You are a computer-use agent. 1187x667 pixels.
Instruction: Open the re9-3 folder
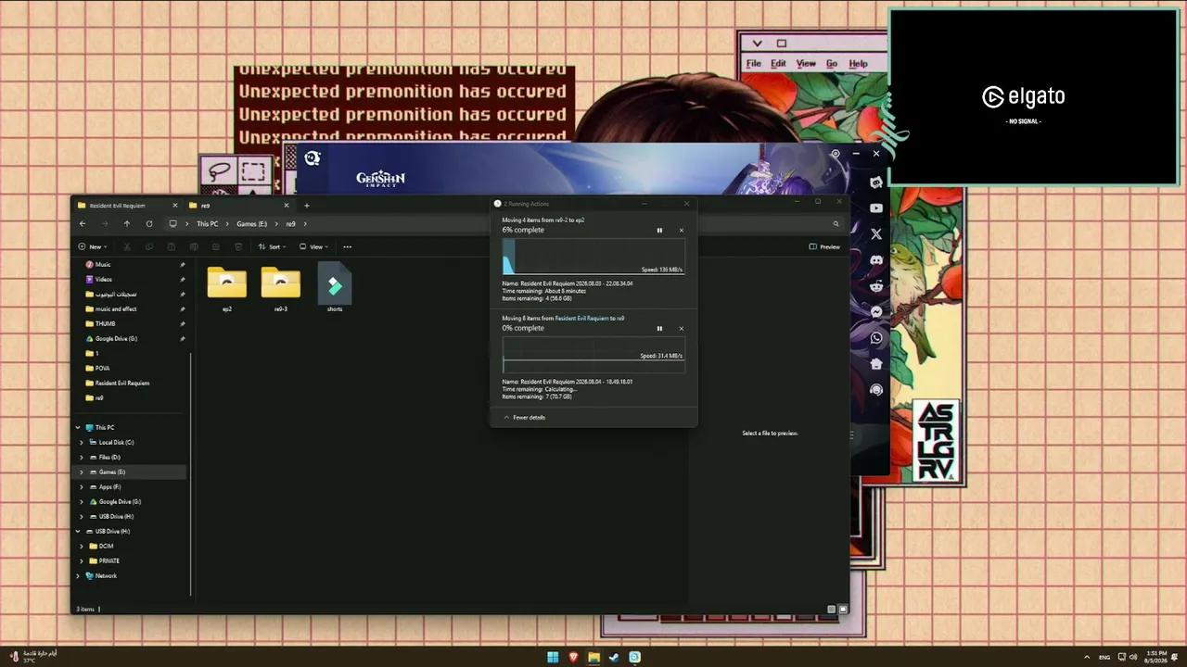point(281,287)
